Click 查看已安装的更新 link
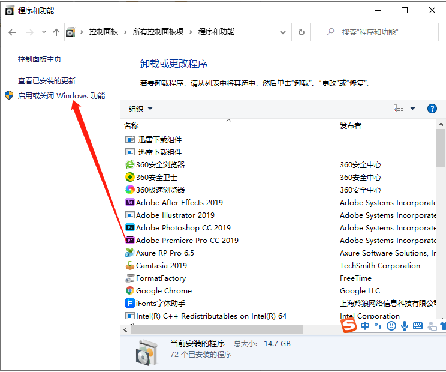Viewport: 446px width, 372px height. tap(47, 80)
